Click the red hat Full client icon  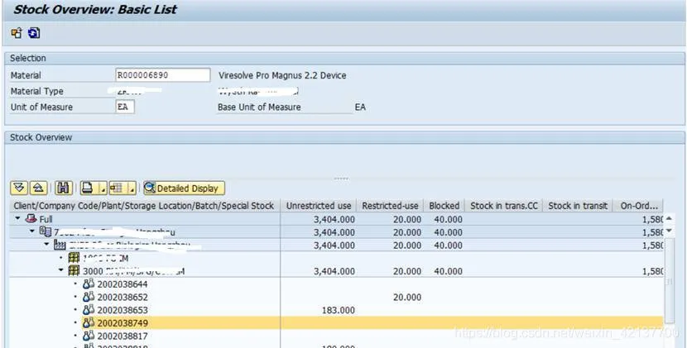click(31, 218)
